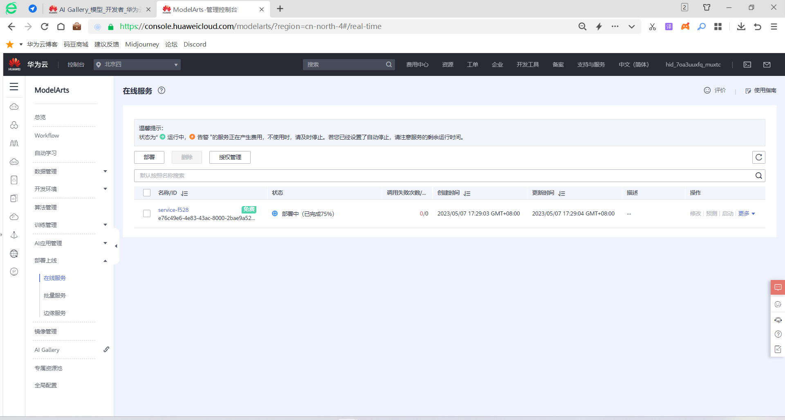Screen dimensions: 785x420
Task: Open the messages mail icon
Action: coord(767,64)
